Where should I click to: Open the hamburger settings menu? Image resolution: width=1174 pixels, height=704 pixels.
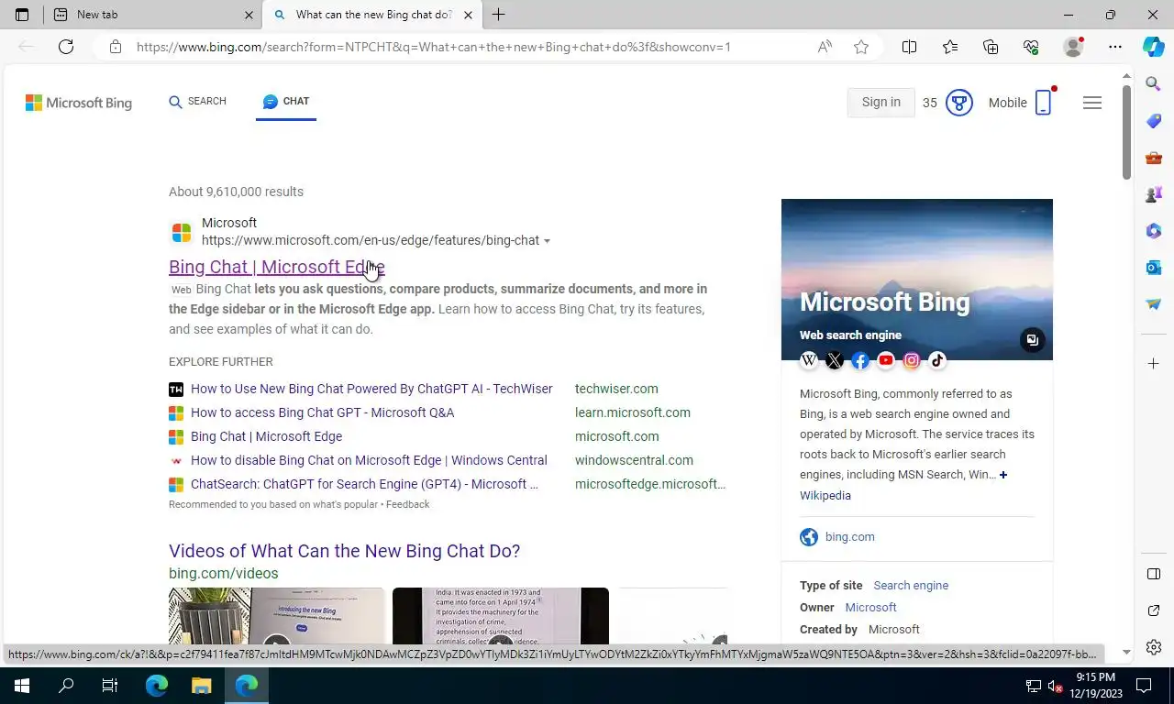[1091, 103]
